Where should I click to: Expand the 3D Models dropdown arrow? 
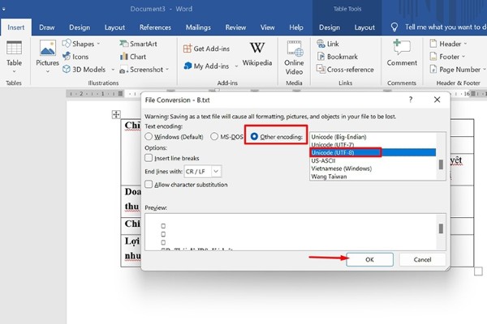113,70
